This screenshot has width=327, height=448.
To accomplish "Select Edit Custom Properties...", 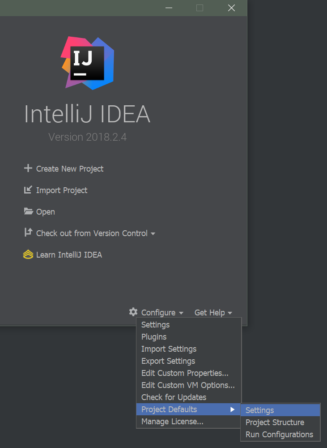I will (x=189, y=373).
